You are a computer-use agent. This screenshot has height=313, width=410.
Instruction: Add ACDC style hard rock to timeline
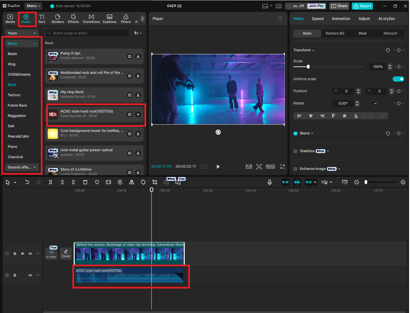[138, 114]
